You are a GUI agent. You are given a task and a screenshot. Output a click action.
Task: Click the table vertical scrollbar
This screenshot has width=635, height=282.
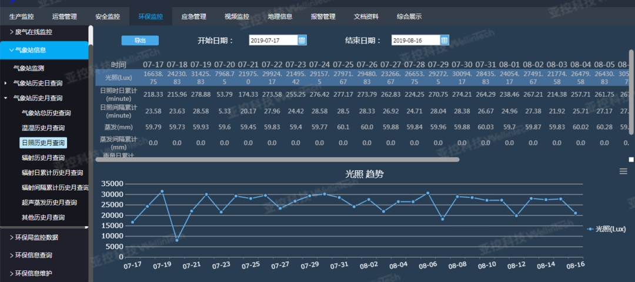click(631, 92)
